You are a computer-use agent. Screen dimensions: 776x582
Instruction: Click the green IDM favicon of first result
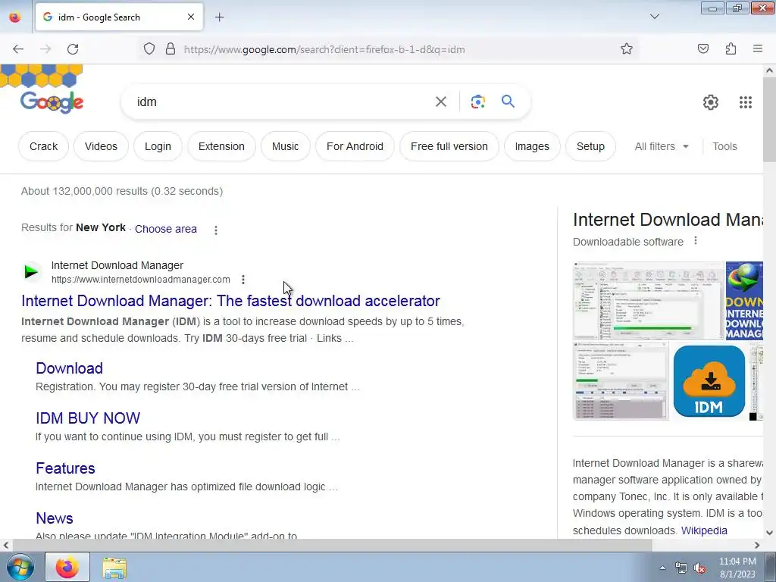[x=31, y=271]
